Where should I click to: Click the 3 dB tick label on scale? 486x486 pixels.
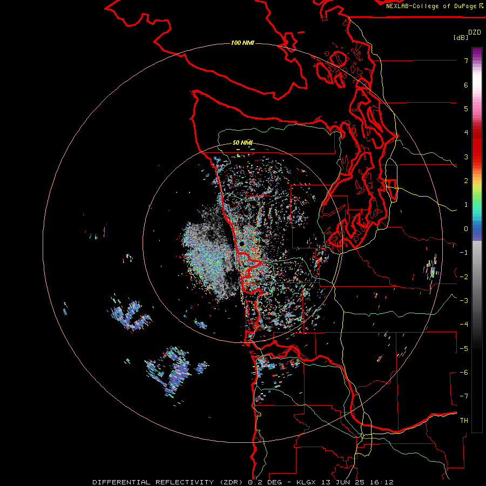466,157
